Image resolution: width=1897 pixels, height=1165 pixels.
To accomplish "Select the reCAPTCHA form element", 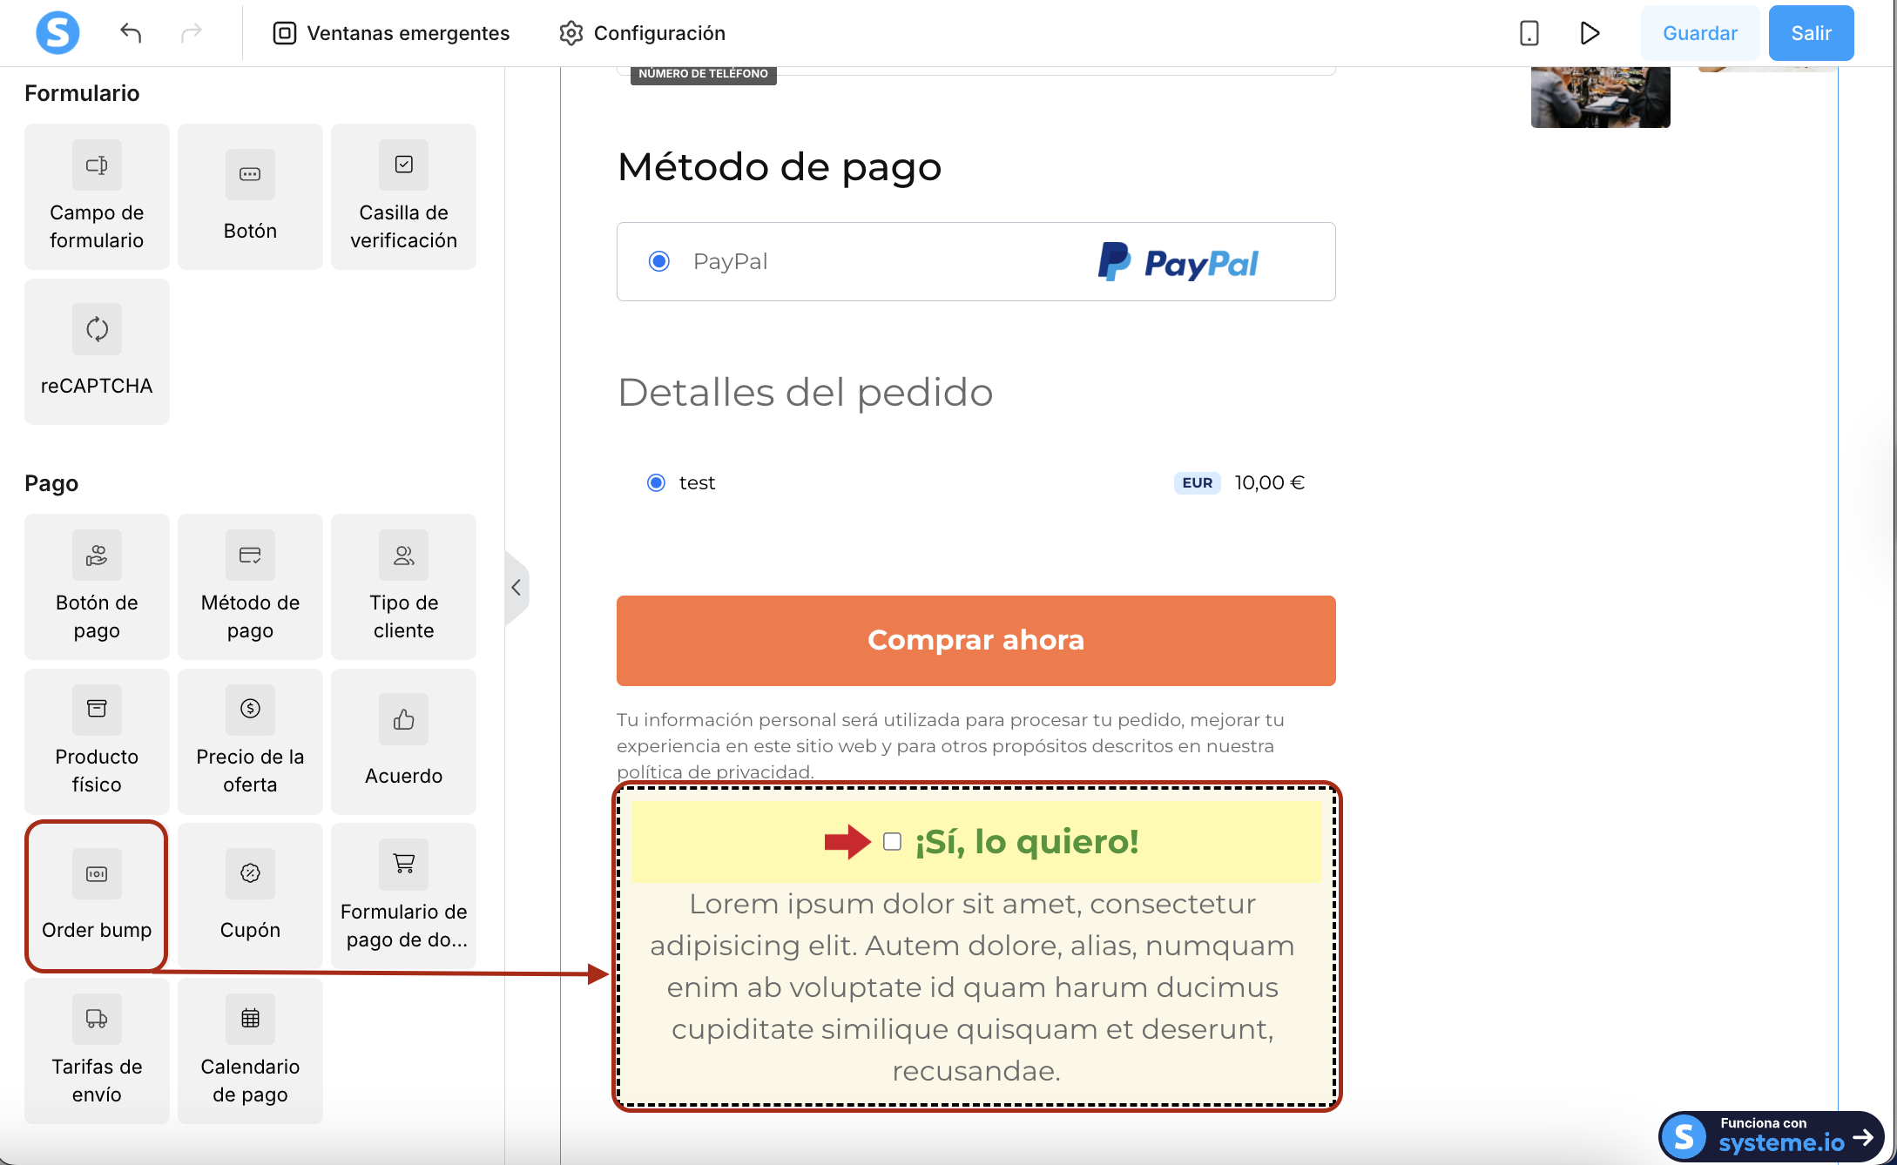I will pyautogui.click(x=97, y=352).
